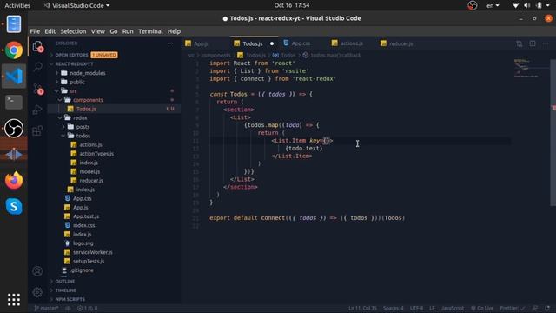Switch to the reducer.js editor tab
Image resolution: width=556 pixels, height=313 pixels.
coord(400,43)
